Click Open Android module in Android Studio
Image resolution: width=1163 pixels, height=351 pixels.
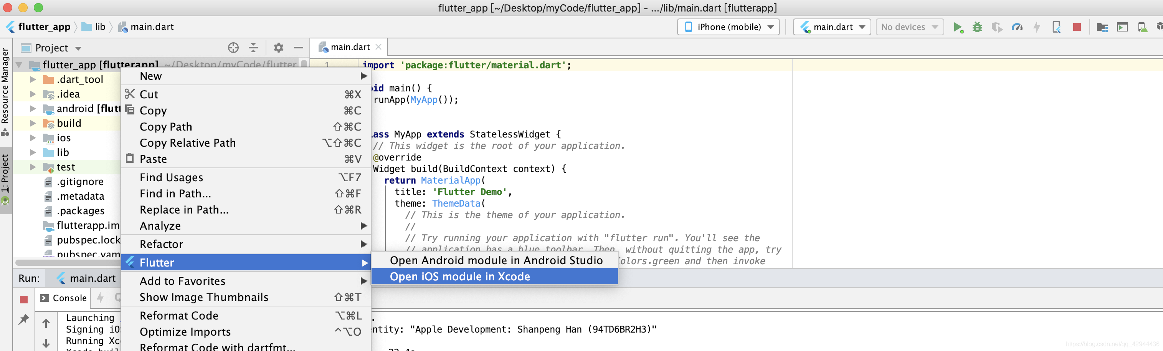click(x=494, y=260)
